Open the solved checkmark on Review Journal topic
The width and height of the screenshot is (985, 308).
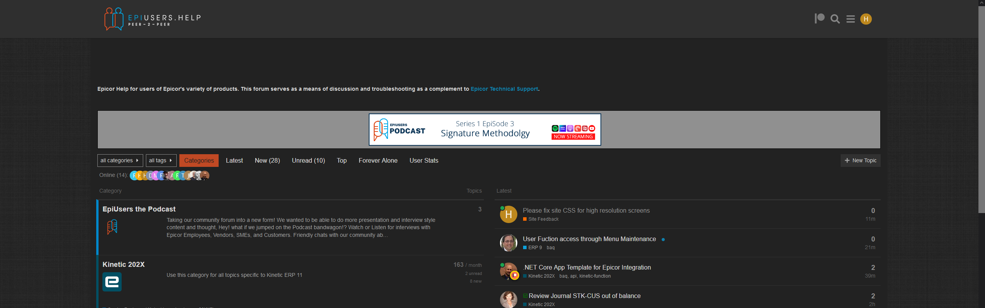[525, 296]
